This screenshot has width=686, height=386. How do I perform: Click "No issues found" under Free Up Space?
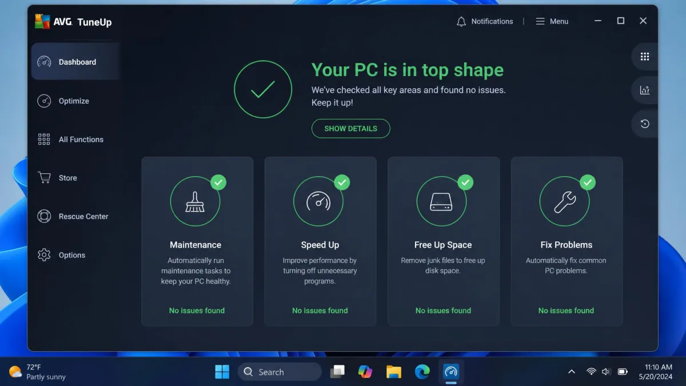[443, 311]
